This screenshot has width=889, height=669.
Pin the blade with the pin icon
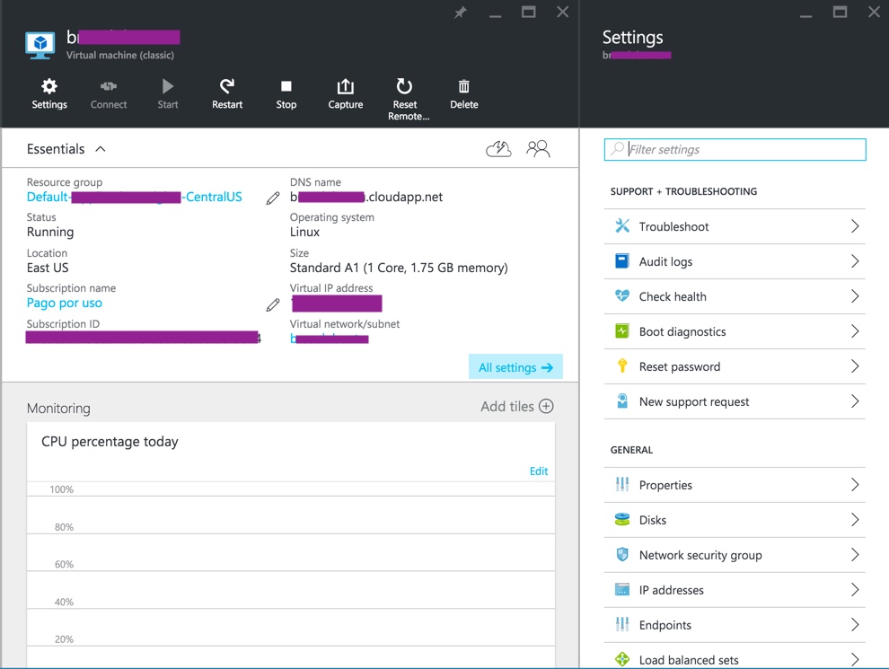click(461, 13)
